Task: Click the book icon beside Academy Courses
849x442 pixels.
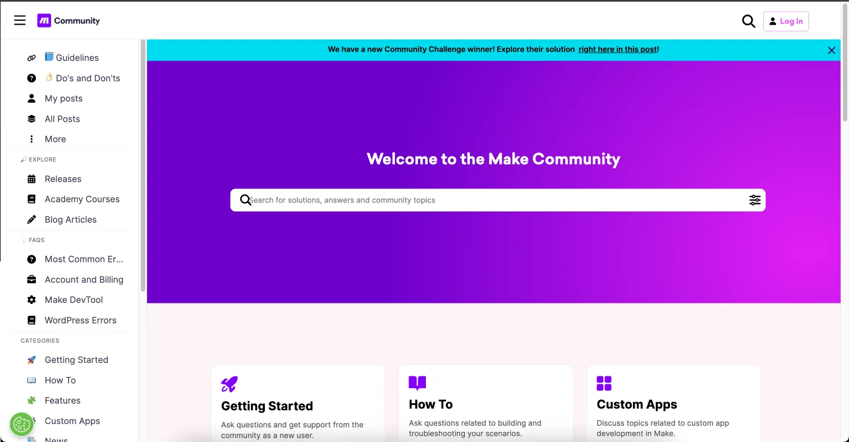Action: (31, 199)
